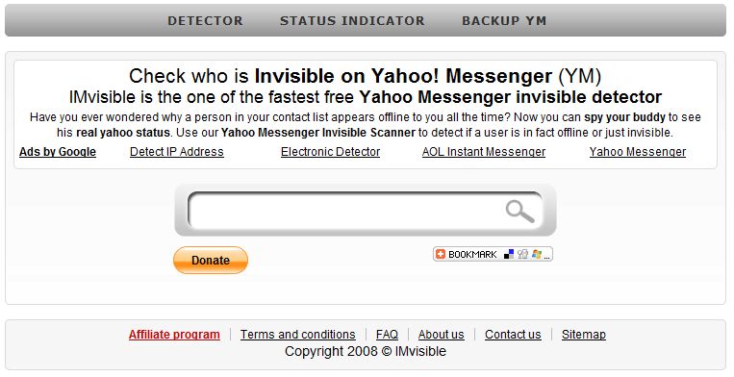The width and height of the screenshot is (734, 377).
Task: Click the ellipsis for more bookmark options
Action: pos(546,257)
